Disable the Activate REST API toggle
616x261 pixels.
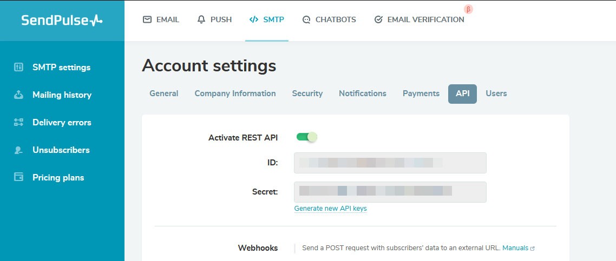coord(306,137)
